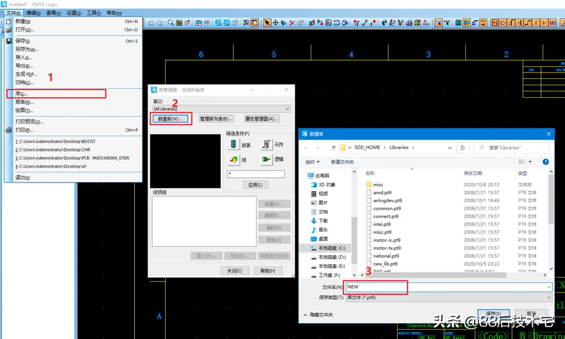Image resolution: width=565 pixels, height=339 pixels.
Task: Click the Date Modified (修改日期) column header
Action: pos(473,173)
